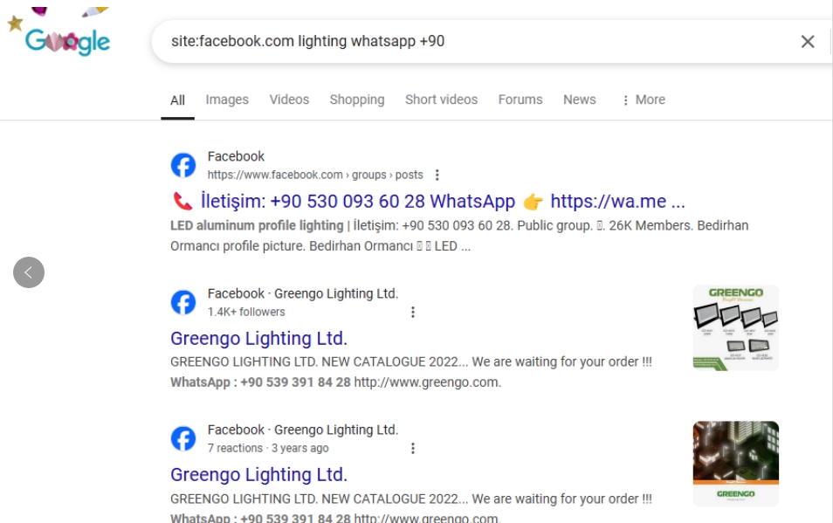Image resolution: width=833 pixels, height=523 pixels.
Task: Open the Shopping tab
Action: (x=357, y=100)
